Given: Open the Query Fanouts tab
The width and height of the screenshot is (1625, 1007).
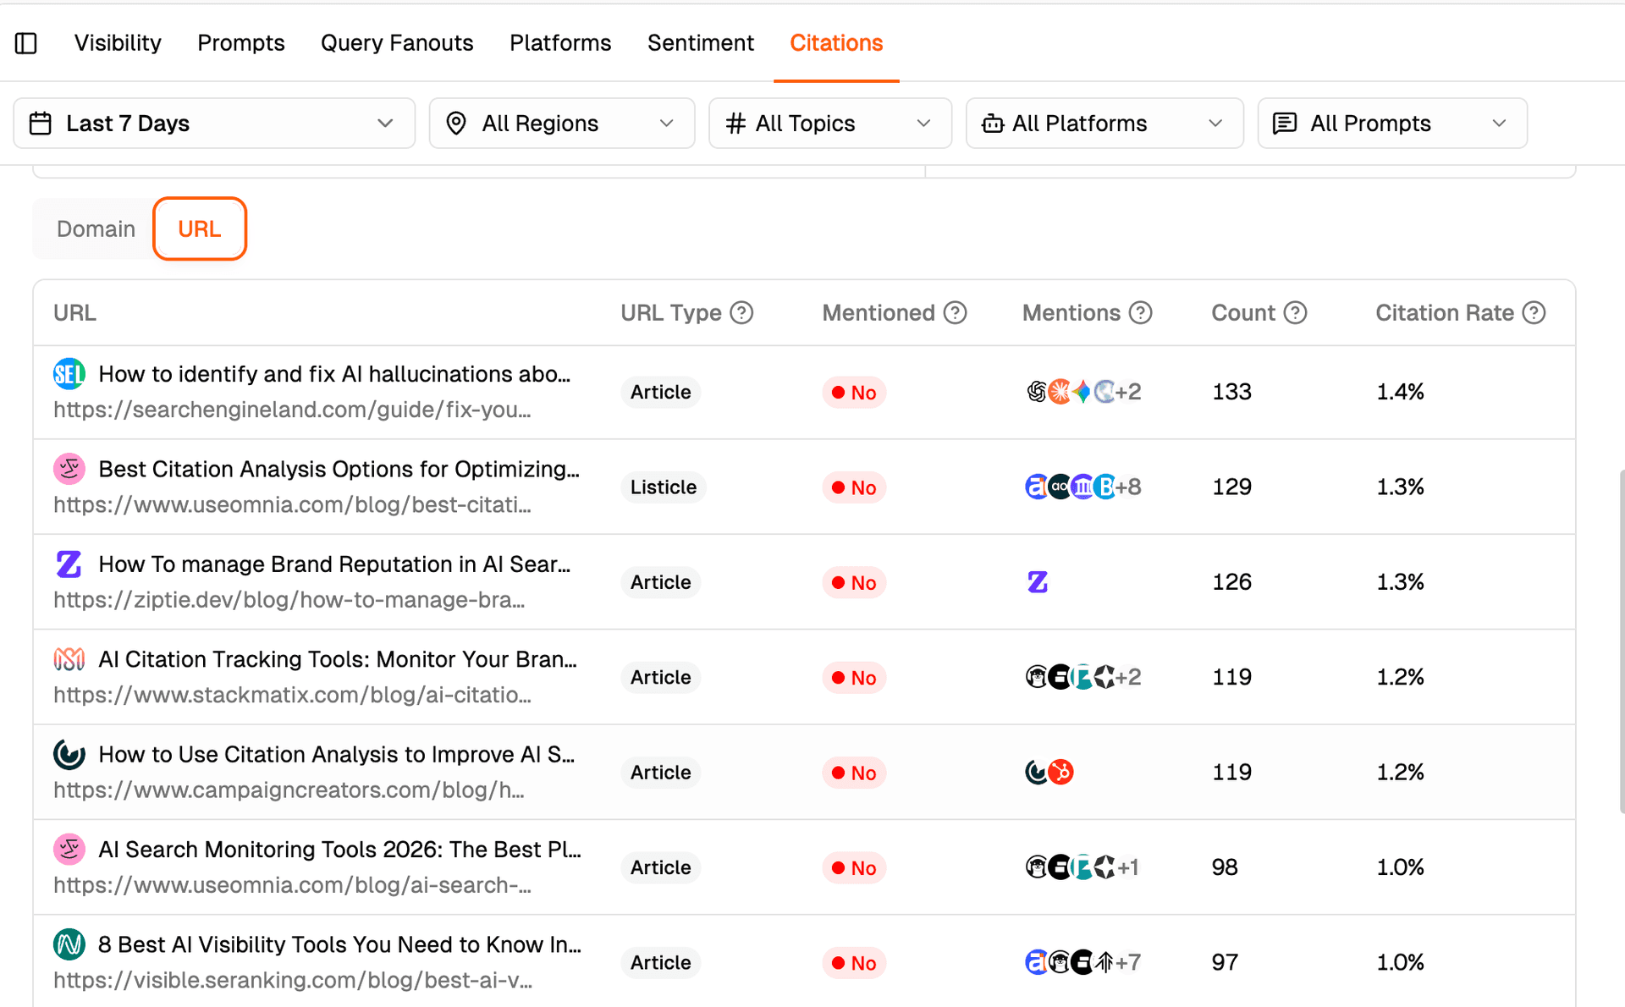Looking at the screenshot, I should coord(397,43).
